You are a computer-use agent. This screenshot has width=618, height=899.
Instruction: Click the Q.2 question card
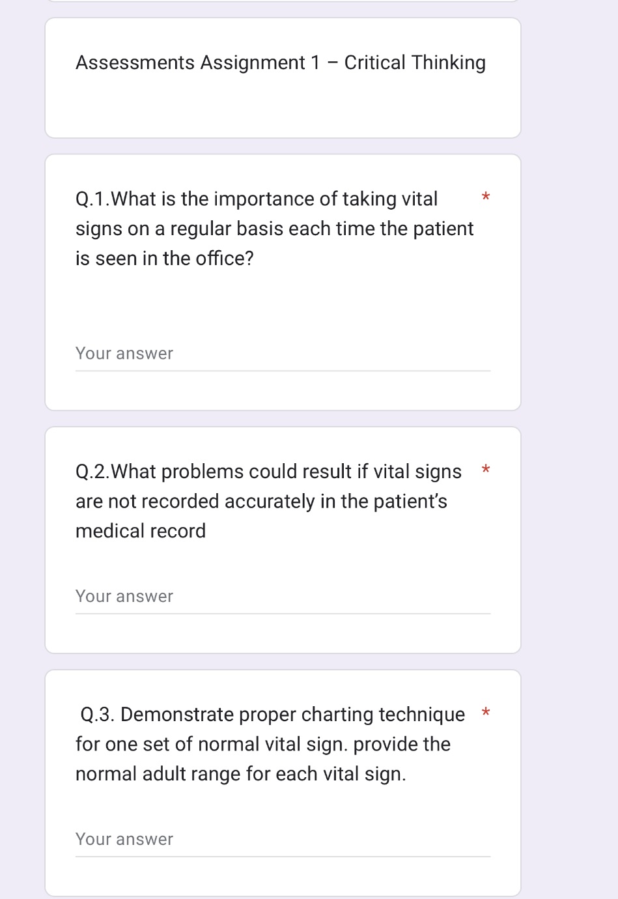tap(283, 538)
